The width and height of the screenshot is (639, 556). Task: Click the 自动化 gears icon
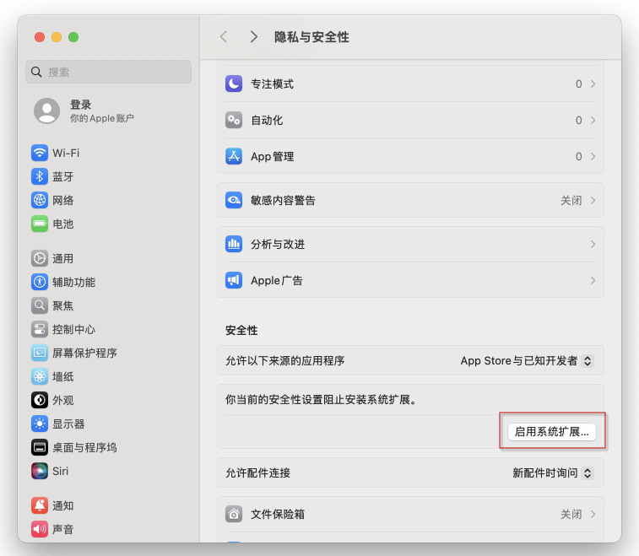tap(234, 120)
